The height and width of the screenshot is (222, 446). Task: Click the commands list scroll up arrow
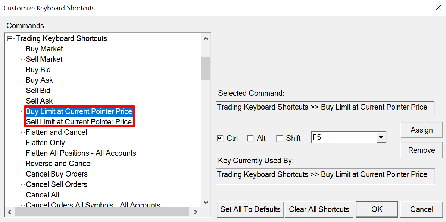206,38
